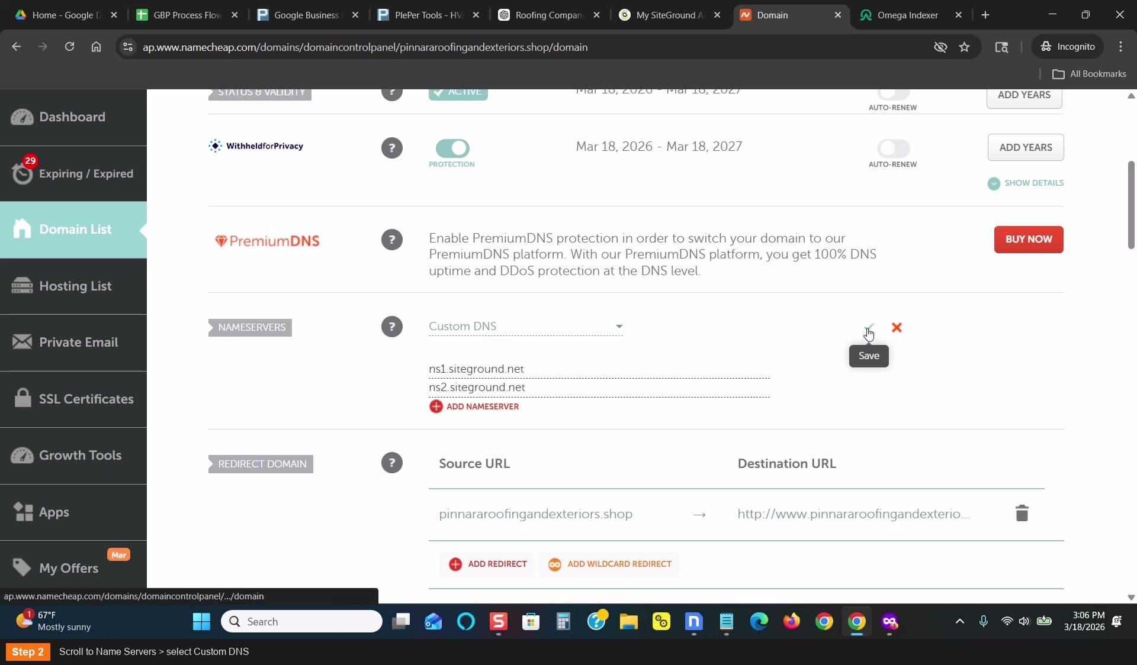Image resolution: width=1137 pixels, height=665 pixels.
Task: Open the help icon beside WithheldforPrivacy
Action: tap(391, 148)
